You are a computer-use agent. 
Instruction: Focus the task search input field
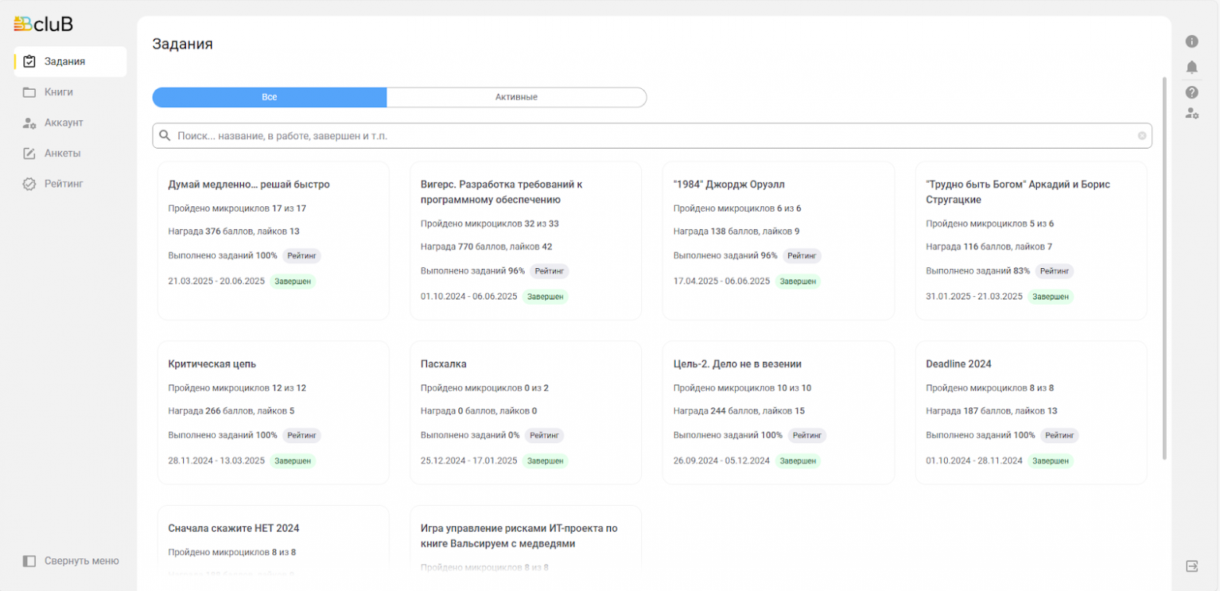[x=649, y=136]
